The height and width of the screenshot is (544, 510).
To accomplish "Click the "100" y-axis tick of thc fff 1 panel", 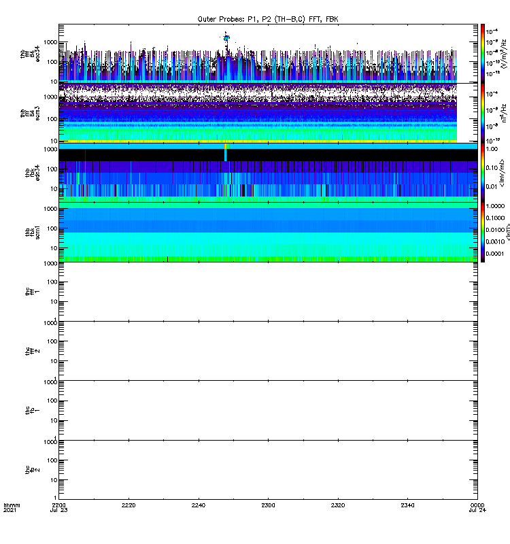I will 52,282.
